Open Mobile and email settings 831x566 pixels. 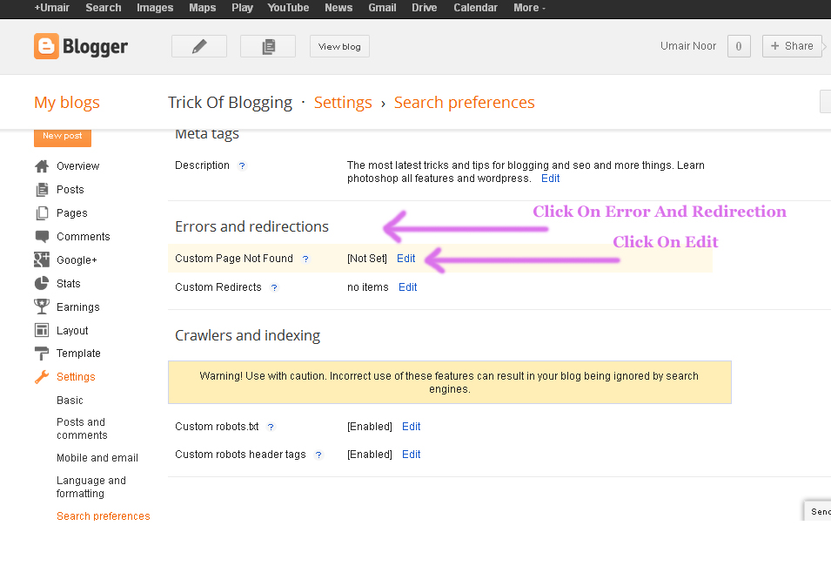click(x=97, y=458)
